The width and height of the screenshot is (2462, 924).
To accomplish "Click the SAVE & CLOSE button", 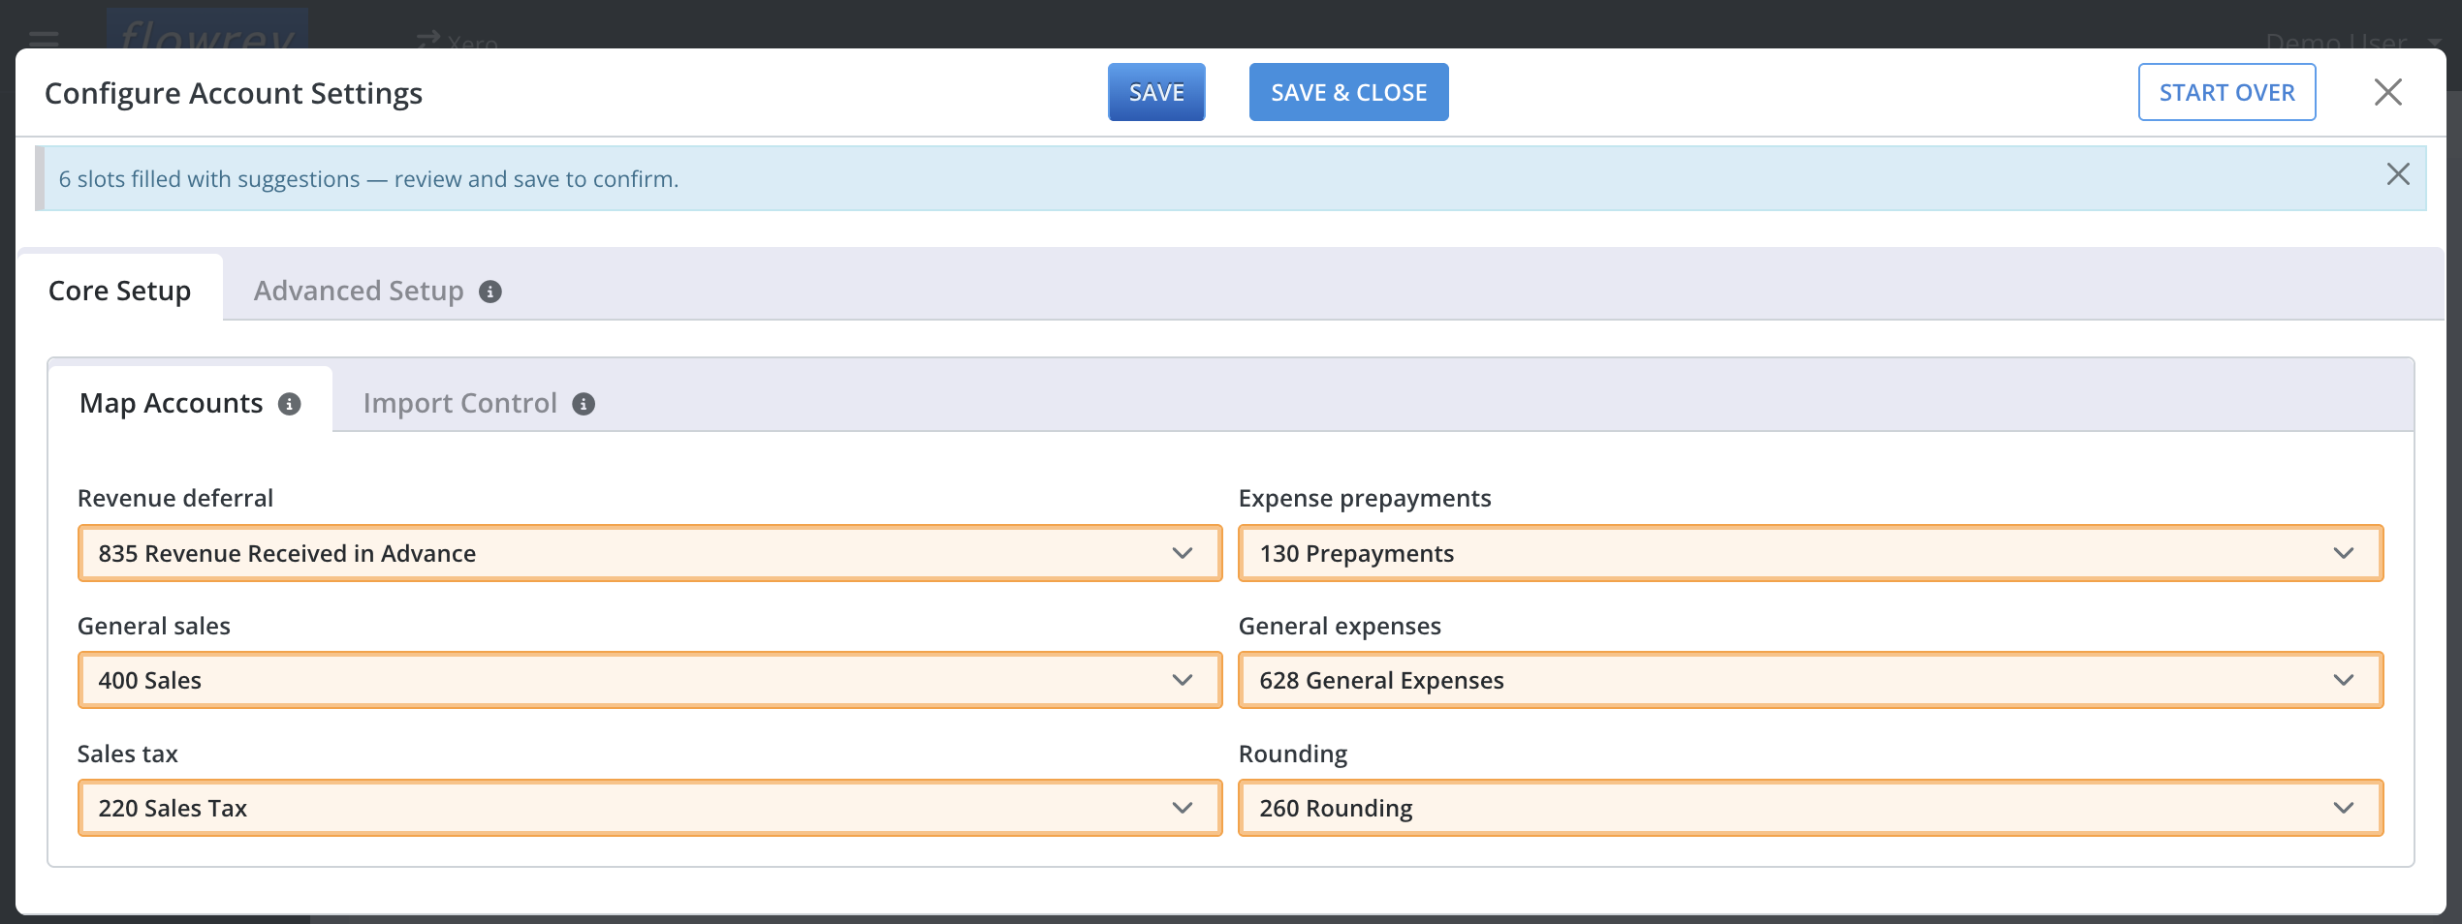I will click(x=1348, y=92).
